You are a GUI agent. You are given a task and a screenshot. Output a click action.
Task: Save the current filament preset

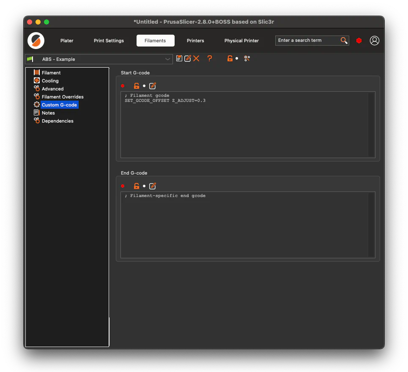click(x=179, y=58)
